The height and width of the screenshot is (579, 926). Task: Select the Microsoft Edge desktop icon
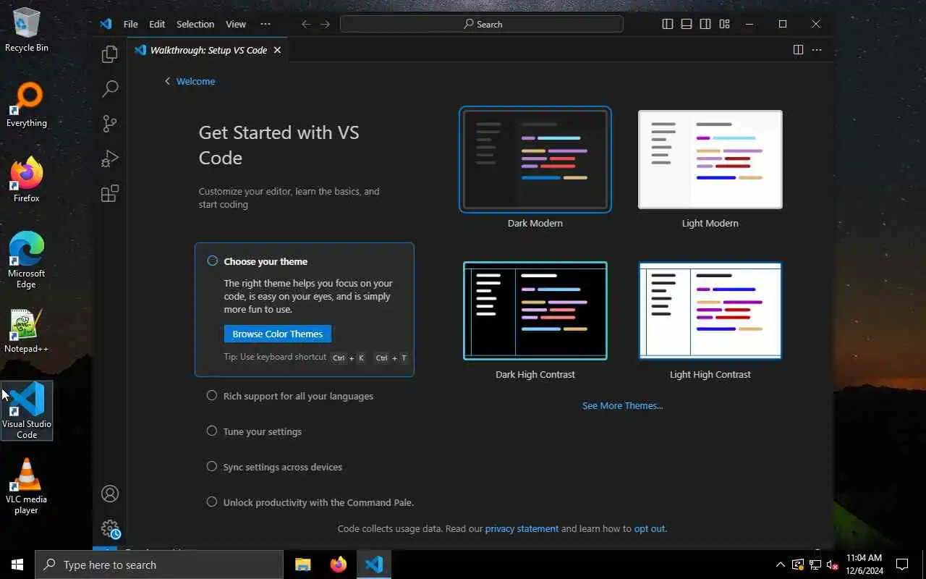(27, 261)
